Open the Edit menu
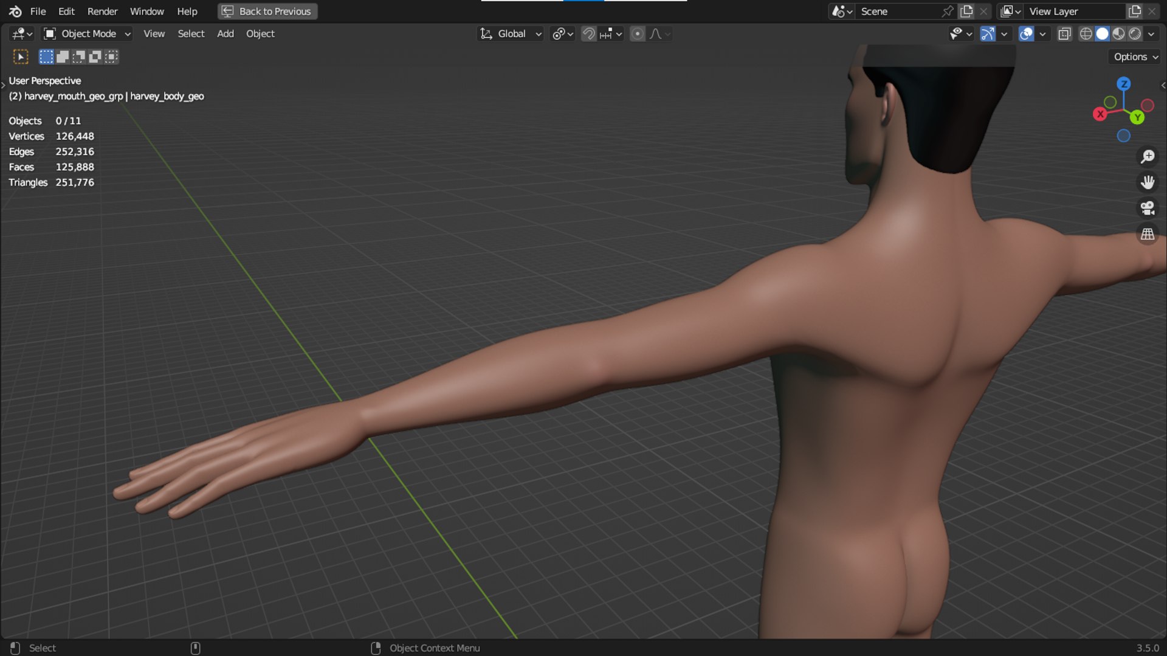Viewport: 1167px width, 656px height. click(x=66, y=11)
